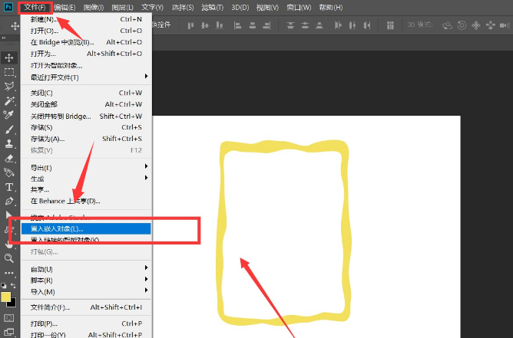The height and width of the screenshot is (338, 513).
Task: Click the black background color swatch
Action: [x=12, y=304]
